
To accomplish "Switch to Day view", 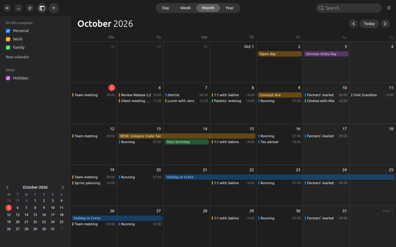I will [x=166, y=8].
